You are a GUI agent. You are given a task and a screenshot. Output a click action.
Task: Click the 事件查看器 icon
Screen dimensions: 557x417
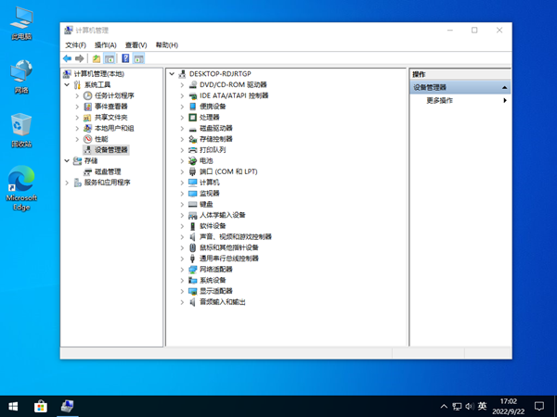coord(87,107)
